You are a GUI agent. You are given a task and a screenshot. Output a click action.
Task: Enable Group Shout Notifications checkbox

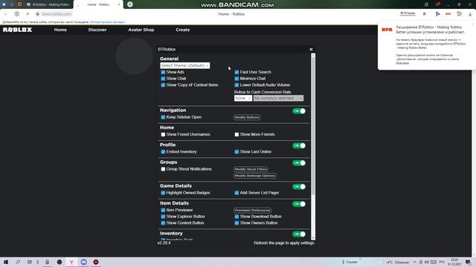tap(163, 169)
